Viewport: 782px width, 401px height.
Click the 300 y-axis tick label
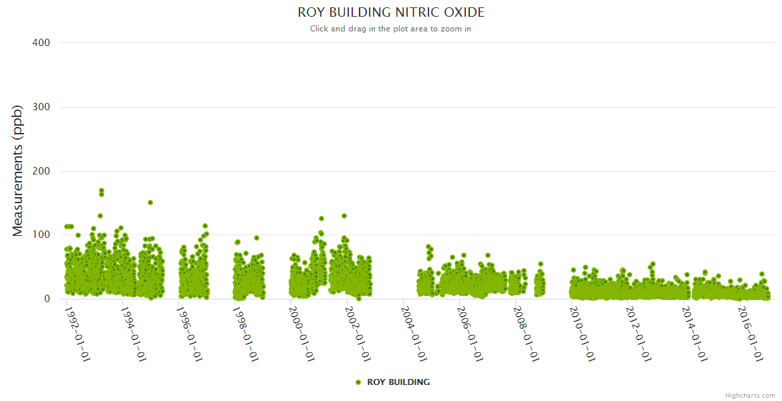click(41, 107)
